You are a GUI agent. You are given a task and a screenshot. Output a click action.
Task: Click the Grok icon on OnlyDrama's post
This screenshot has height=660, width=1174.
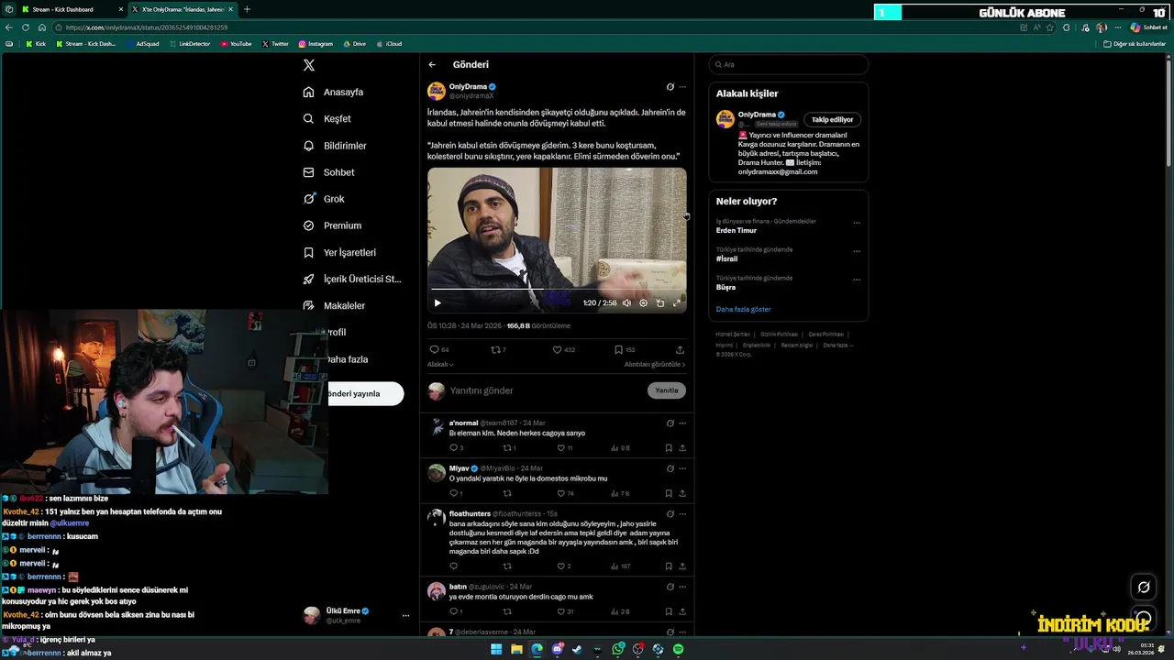click(x=670, y=87)
